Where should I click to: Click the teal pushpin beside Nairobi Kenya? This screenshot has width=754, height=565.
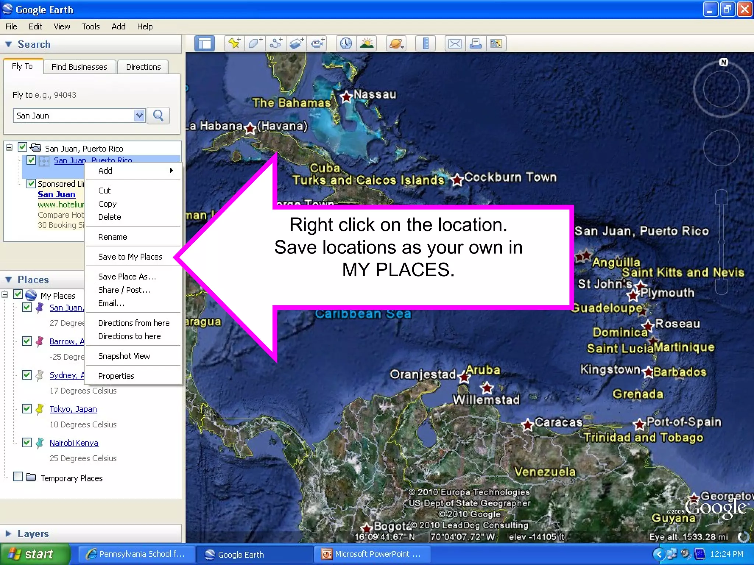(x=40, y=443)
